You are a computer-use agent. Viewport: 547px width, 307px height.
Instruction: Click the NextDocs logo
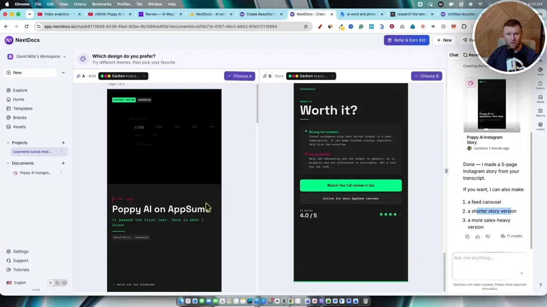click(x=22, y=40)
